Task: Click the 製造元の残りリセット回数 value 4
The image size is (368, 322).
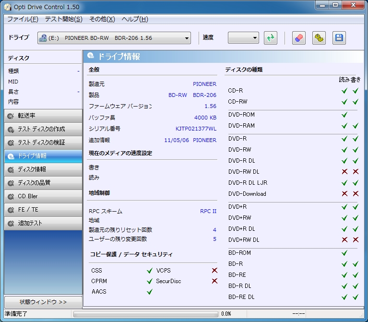Action: tap(214, 230)
